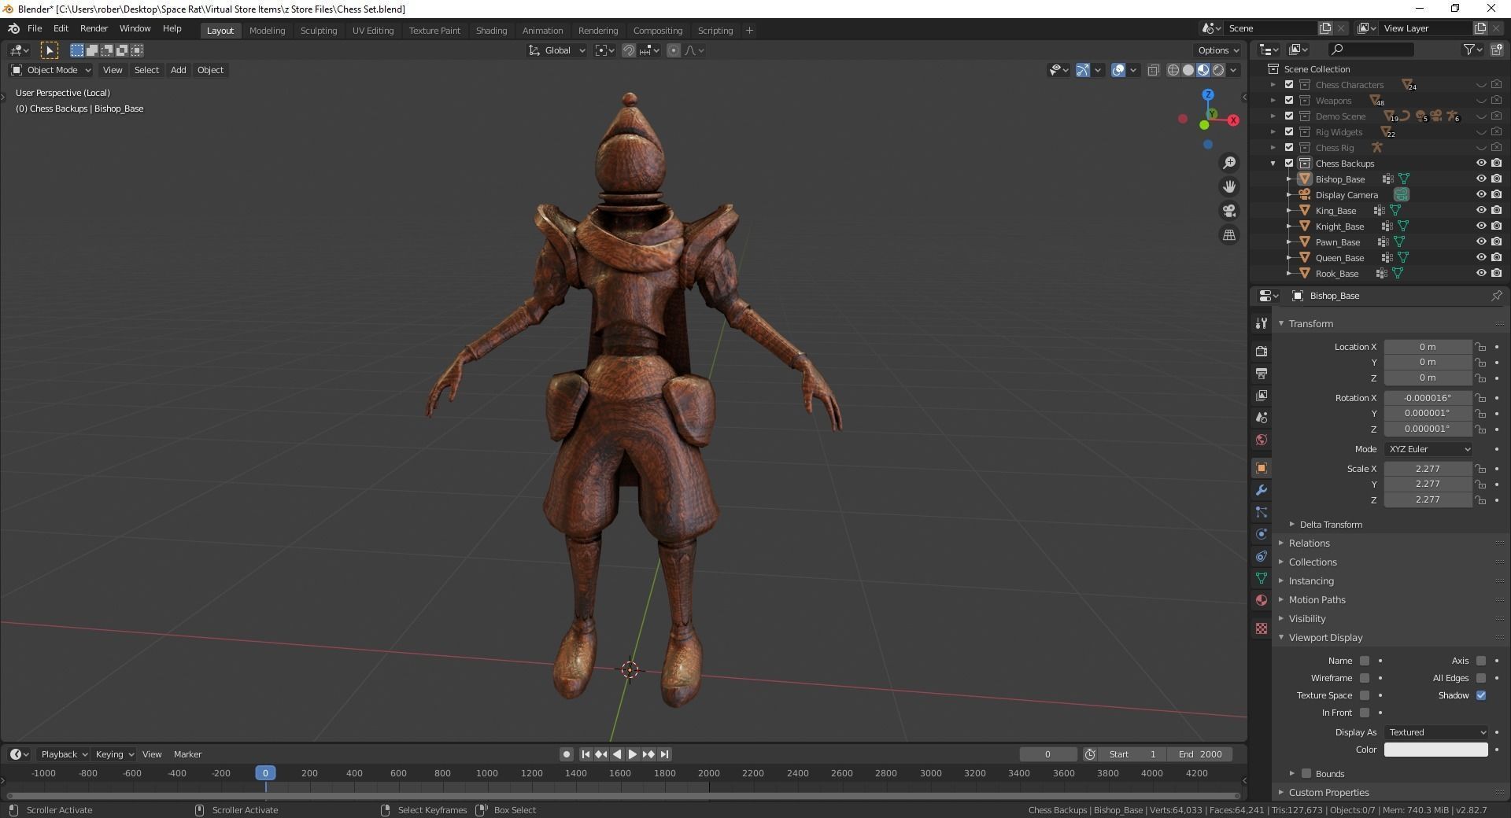Open the Display As Textured dropdown
Screen dimensions: 1511x818
click(1436, 732)
